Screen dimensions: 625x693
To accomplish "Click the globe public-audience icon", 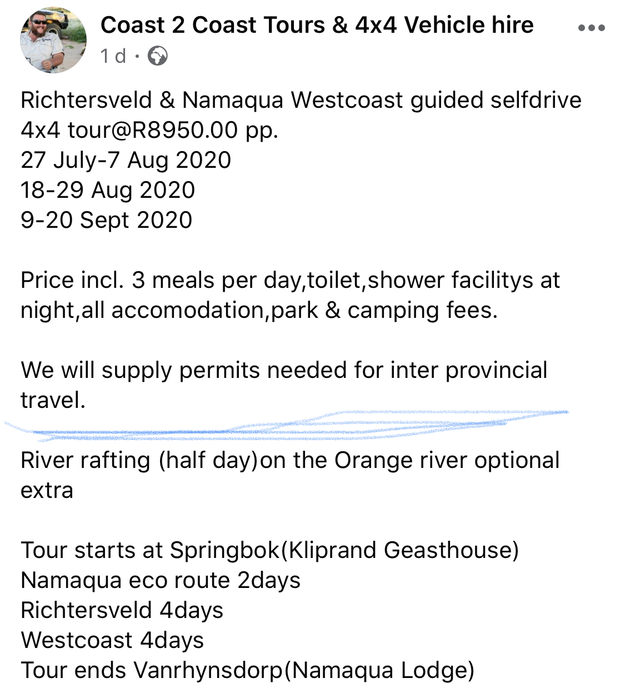I will point(158,56).
